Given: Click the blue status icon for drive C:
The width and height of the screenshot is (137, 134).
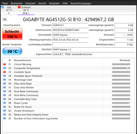Looking at the screenshot, I should (x=2, y=7).
